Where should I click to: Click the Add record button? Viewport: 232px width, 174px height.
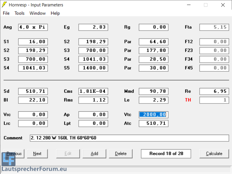tap(94, 154)
